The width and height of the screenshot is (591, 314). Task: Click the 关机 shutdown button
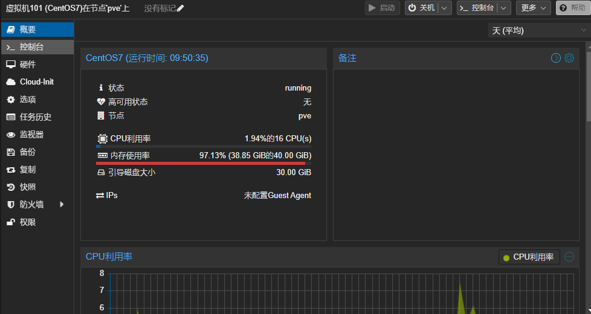coord(422,8)
